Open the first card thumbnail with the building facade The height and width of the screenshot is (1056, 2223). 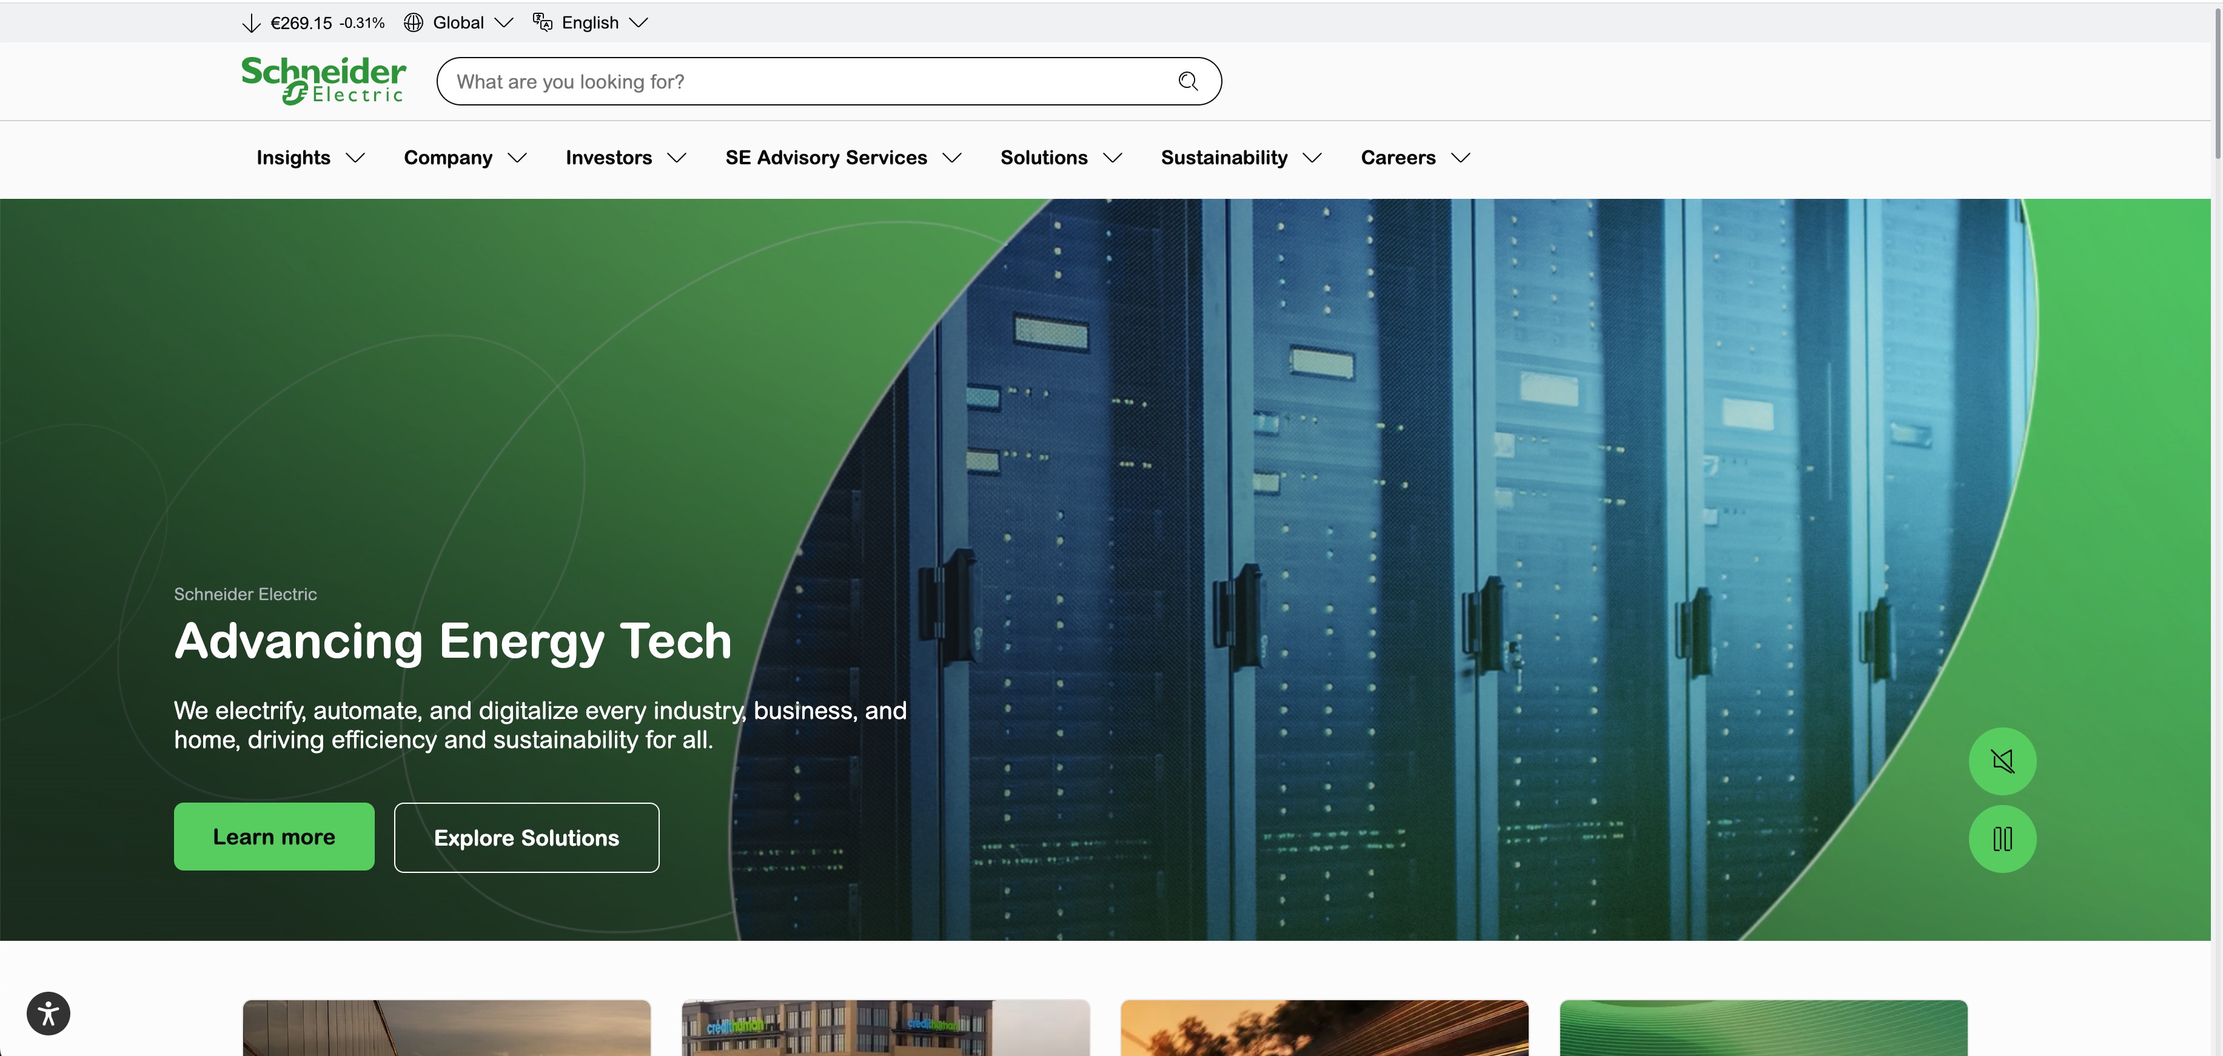coord(446,1028)
